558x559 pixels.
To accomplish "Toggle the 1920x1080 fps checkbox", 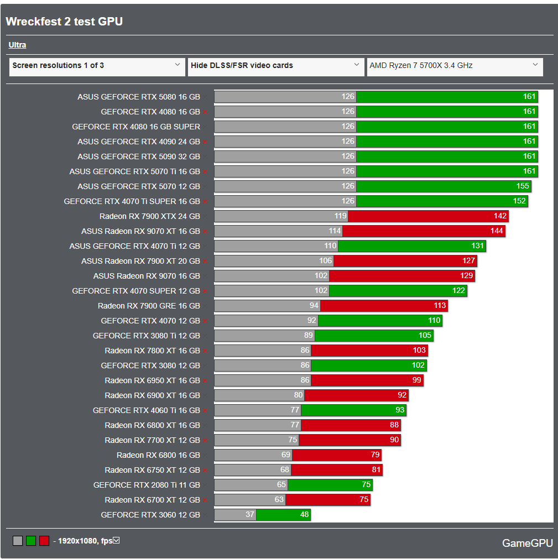I will pos(116,540).
